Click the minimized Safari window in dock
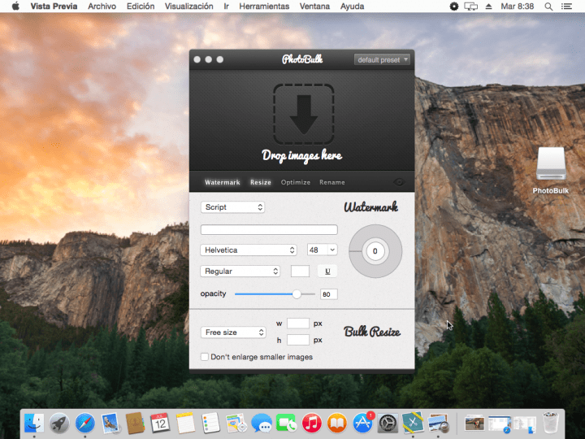The image size is (585, 439). [x=500, y=424]
